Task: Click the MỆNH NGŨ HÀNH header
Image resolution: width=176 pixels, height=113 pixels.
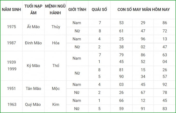Action: [55, 10]
